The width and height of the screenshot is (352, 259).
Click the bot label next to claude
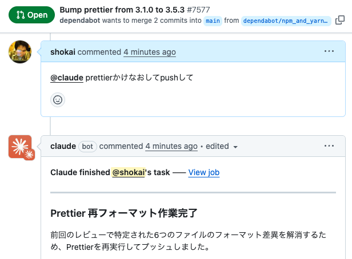click(87, 146)
